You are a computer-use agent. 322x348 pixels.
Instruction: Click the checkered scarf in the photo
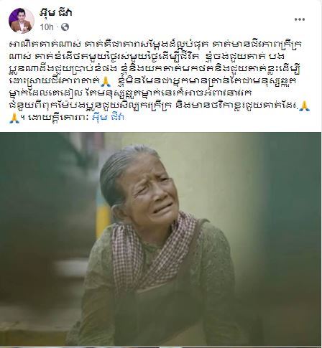pyautogui.click(x=153, y=253)
